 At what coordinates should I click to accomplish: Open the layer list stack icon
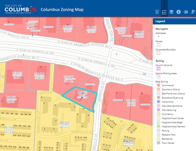click(x=172, y=12)
